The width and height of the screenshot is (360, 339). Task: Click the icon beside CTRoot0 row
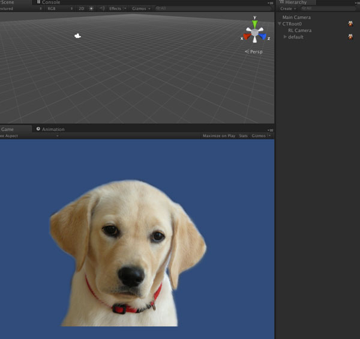[350, 23]
